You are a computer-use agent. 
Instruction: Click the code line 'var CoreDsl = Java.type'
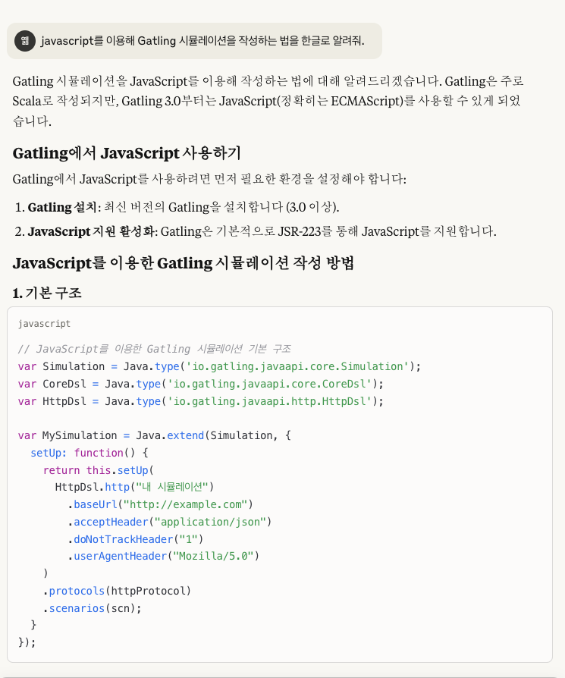(200, 384)
